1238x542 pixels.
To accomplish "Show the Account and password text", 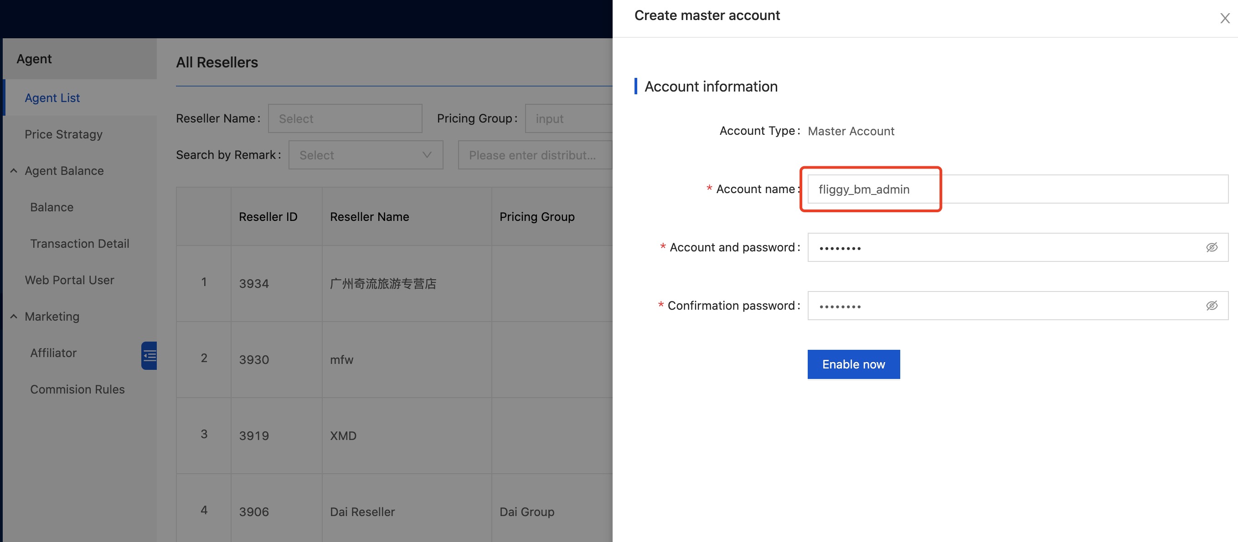I will point(1212,247).
